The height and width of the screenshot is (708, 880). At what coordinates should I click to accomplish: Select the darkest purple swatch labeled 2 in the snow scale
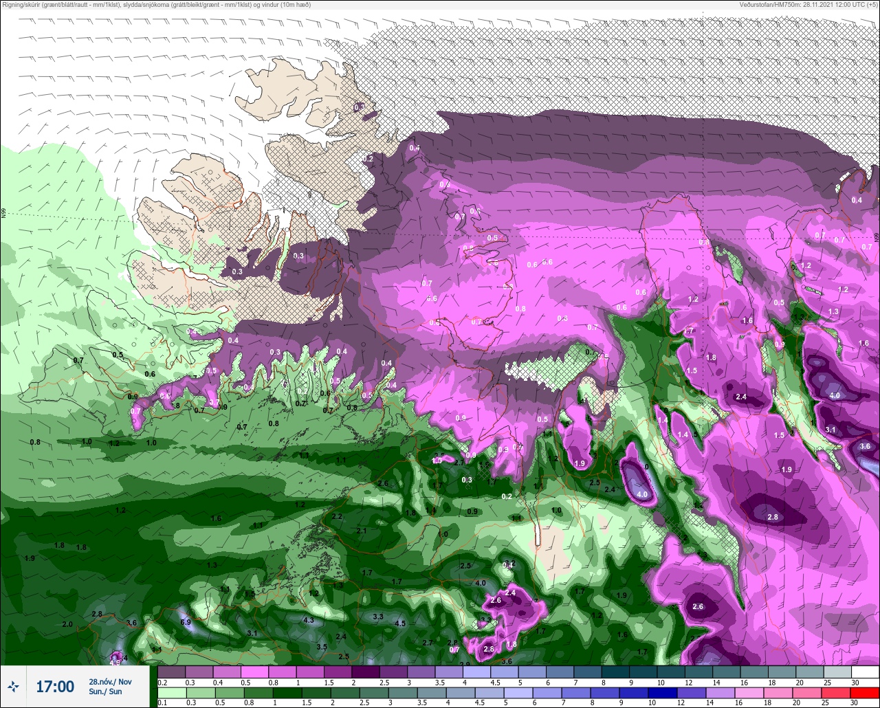click(x=365, y=672)
